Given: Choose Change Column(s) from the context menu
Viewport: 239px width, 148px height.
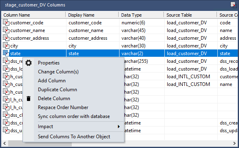Looking at the screenshot, I should click(x=58, y=72).
